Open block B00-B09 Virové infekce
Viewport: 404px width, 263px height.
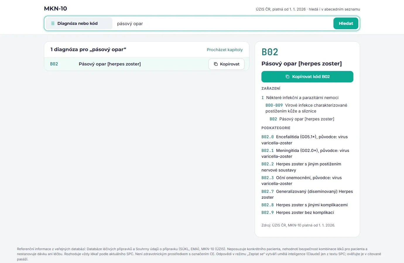pyautogui.click(x=306, y=108)
